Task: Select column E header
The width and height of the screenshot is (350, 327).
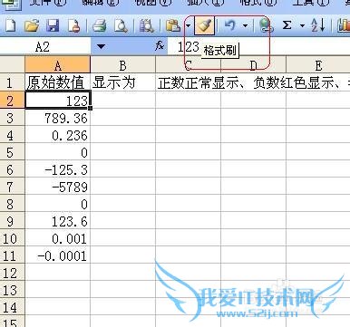Action: (x=318, y=64)
